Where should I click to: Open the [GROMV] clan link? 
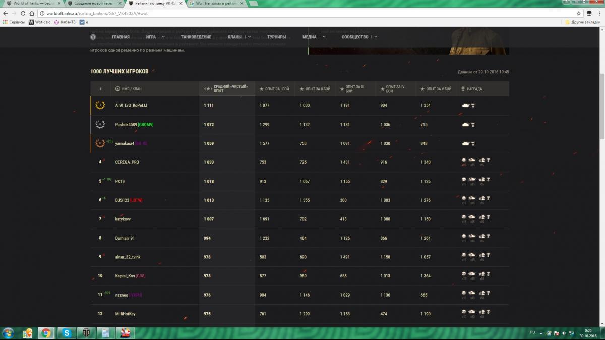click(x=146, y=125)
